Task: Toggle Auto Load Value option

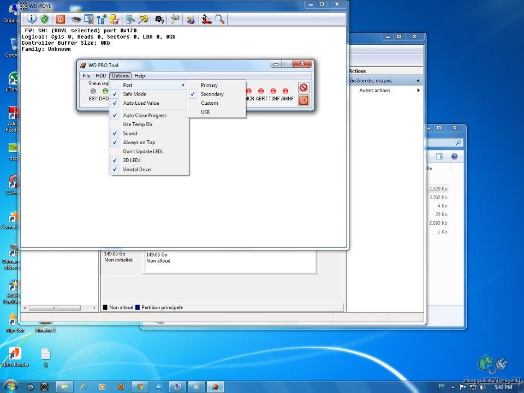Action: [x=149, y=103]
